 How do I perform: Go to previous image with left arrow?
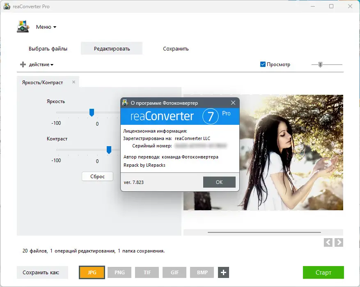point(328,242)
